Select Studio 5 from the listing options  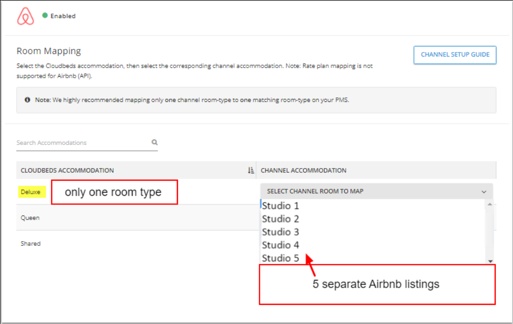point(281,258)
